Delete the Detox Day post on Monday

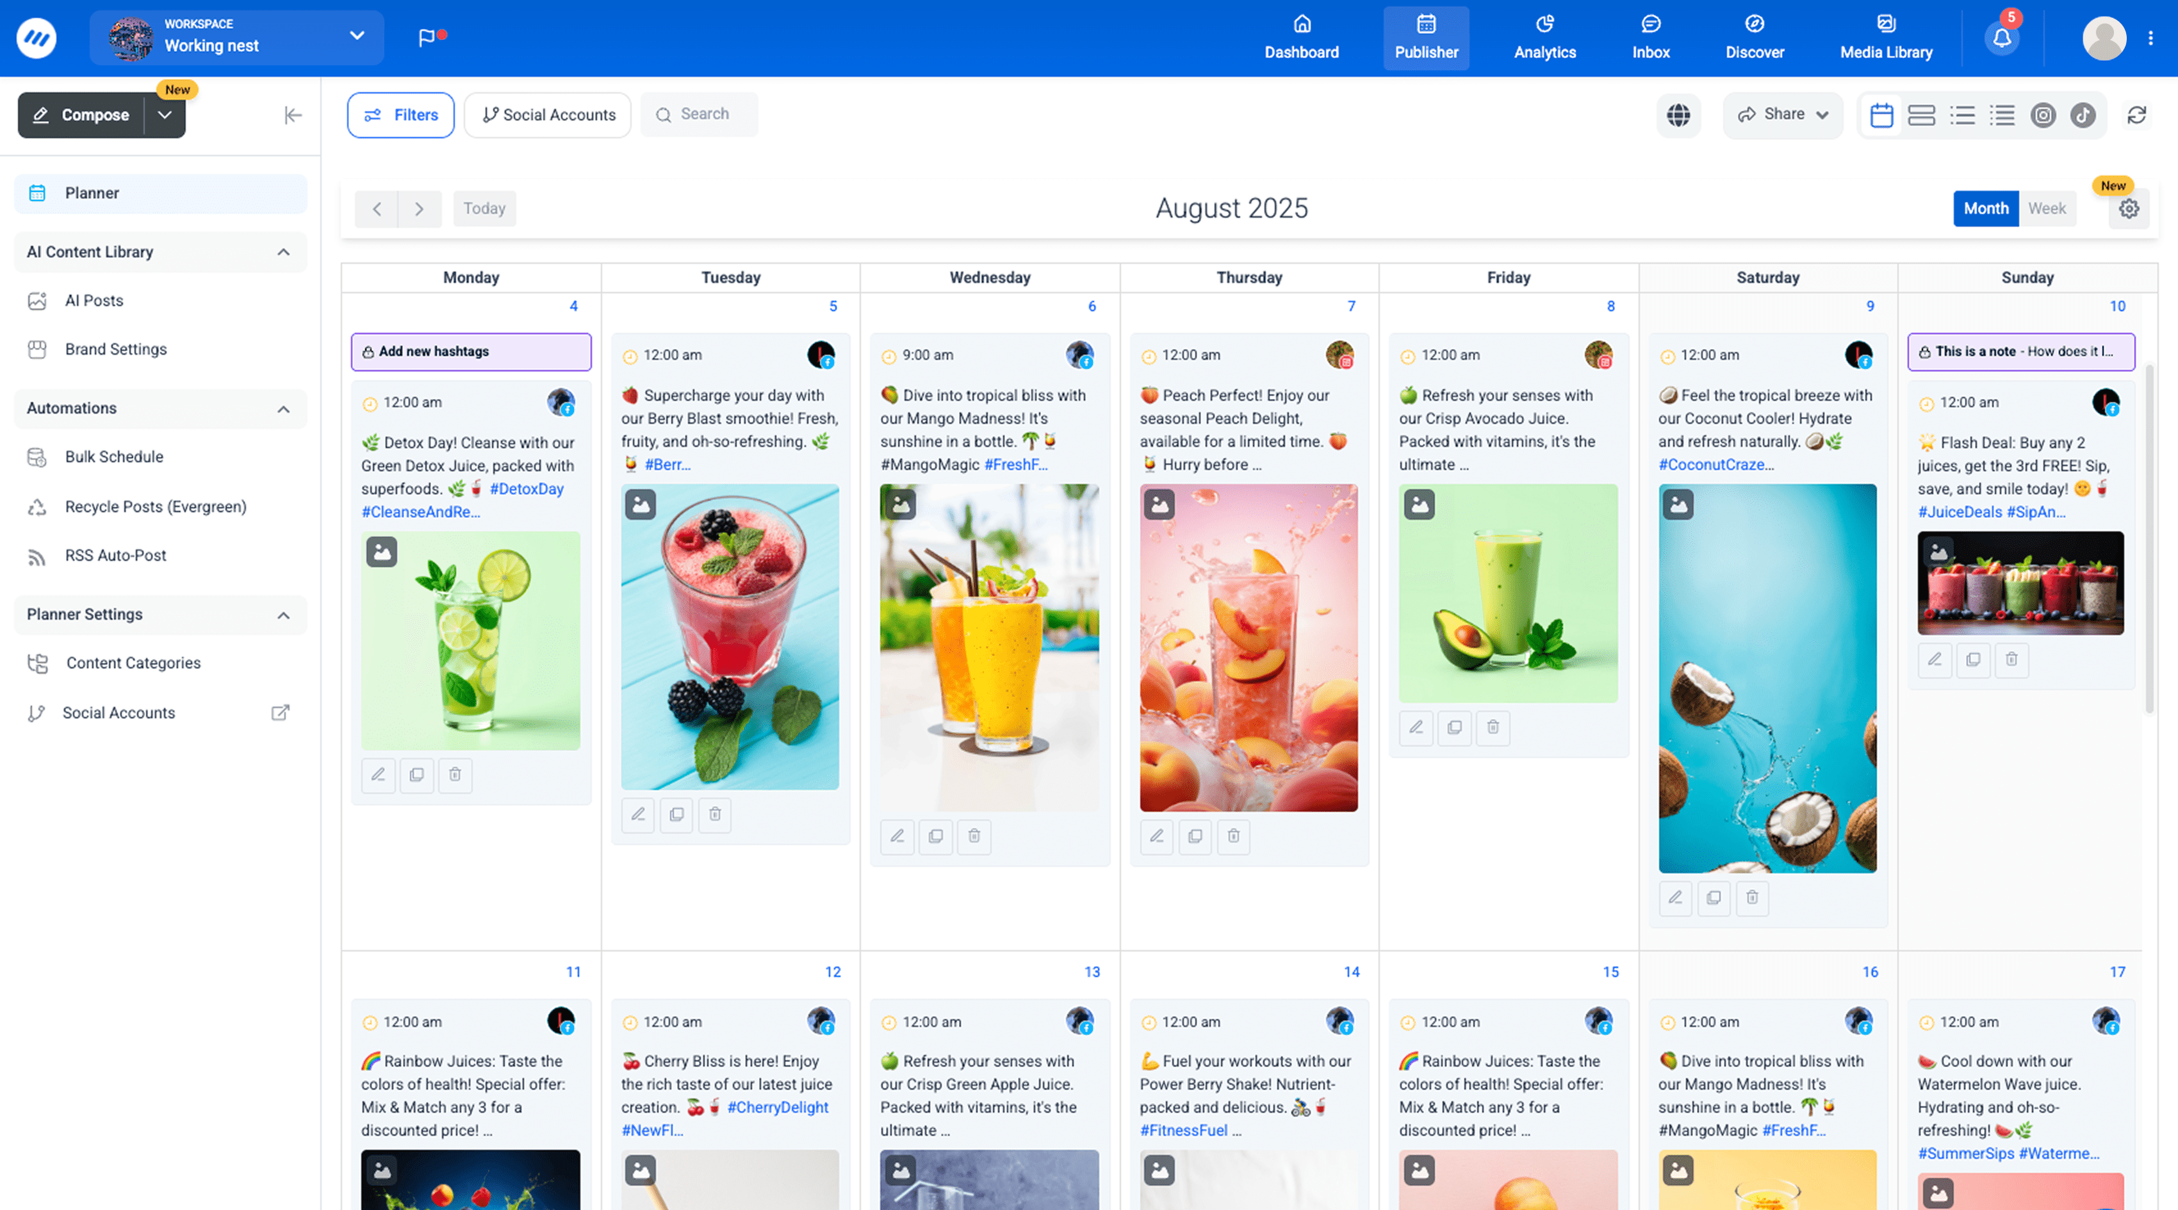[455, 775]
